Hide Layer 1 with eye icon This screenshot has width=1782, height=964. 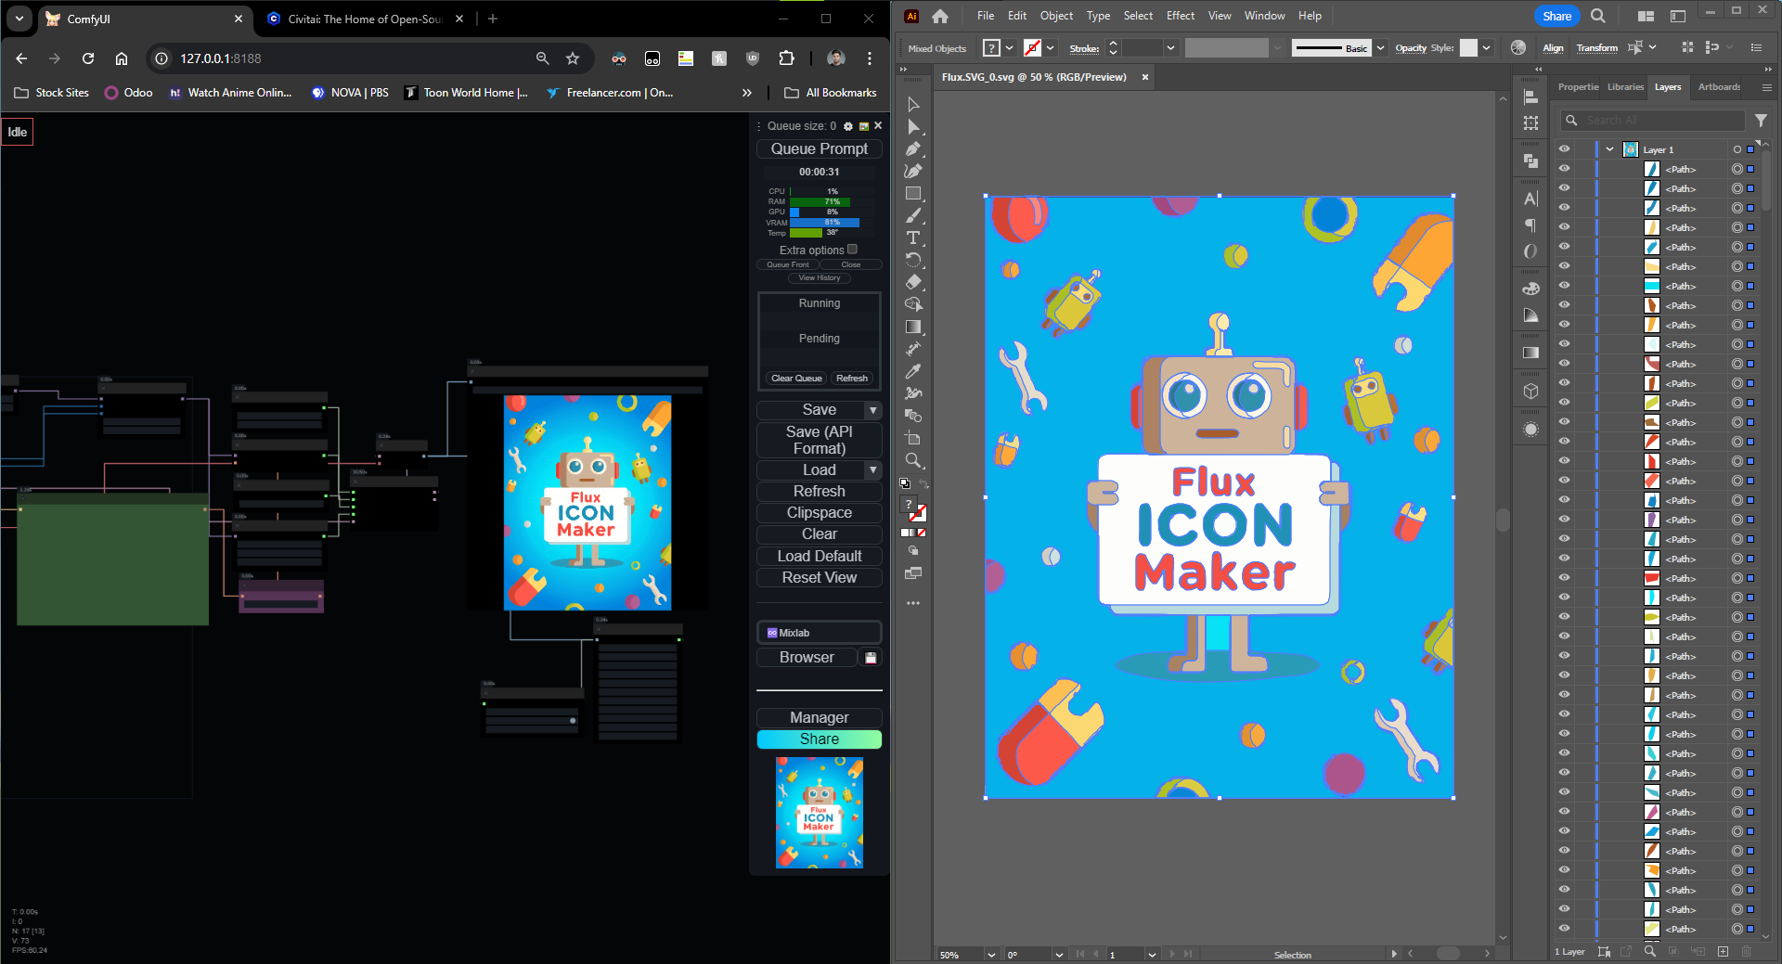click(1564, 149)
